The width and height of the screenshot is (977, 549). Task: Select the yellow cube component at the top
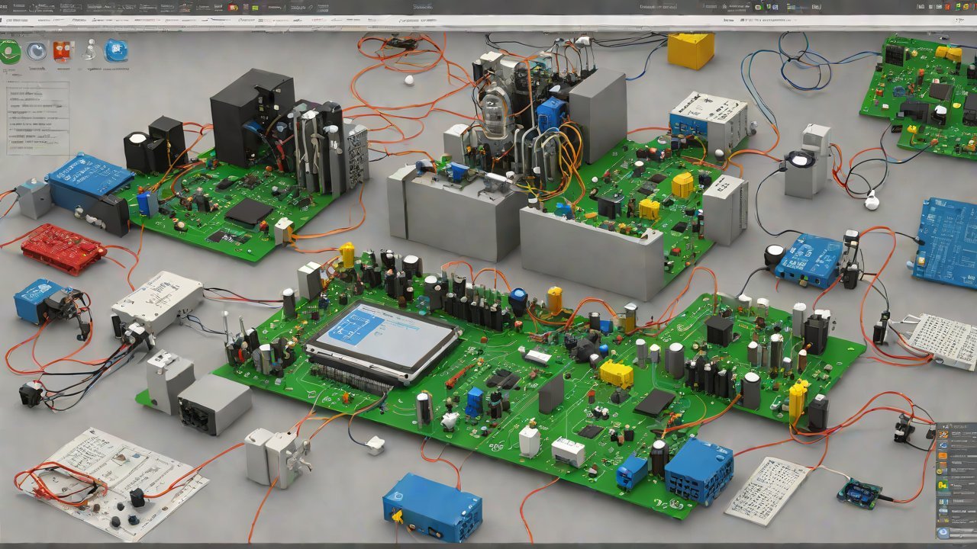pyautogui.click(x=690, y=50)
